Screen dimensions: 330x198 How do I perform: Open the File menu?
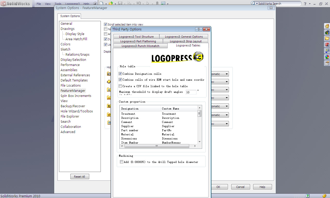click(39, 4)
